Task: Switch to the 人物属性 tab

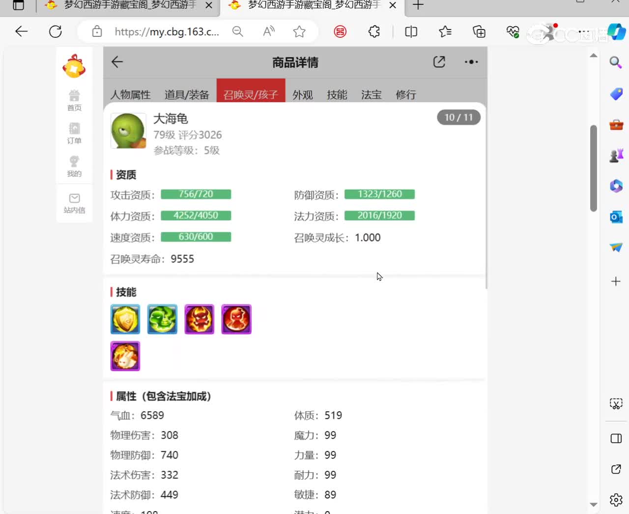Action: (x=130, y=94)
